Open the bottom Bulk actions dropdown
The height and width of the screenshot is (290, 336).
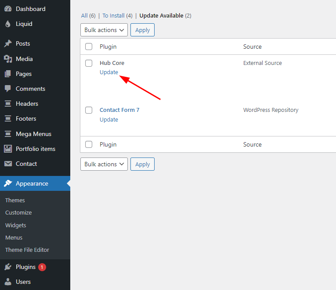(104, 164)
